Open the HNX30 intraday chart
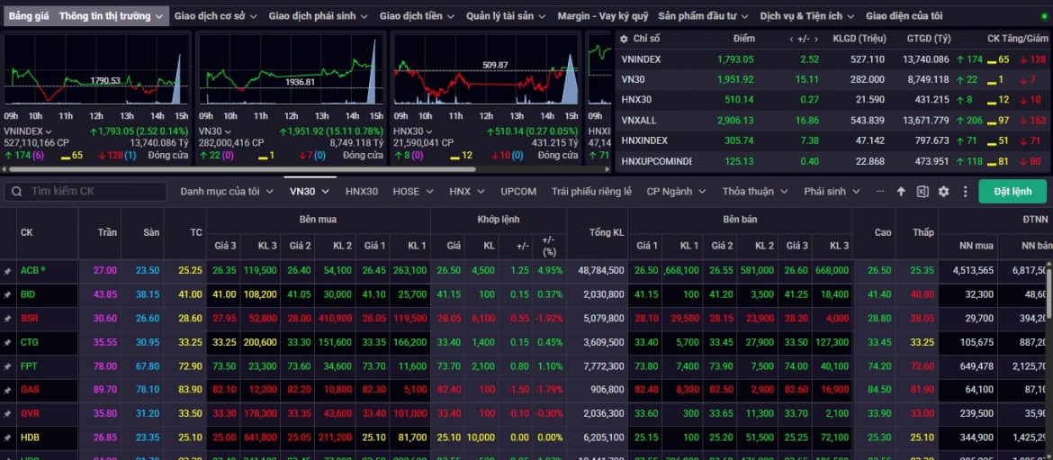Viewport: 1053px width, 460px height. [x=485, y=70]
